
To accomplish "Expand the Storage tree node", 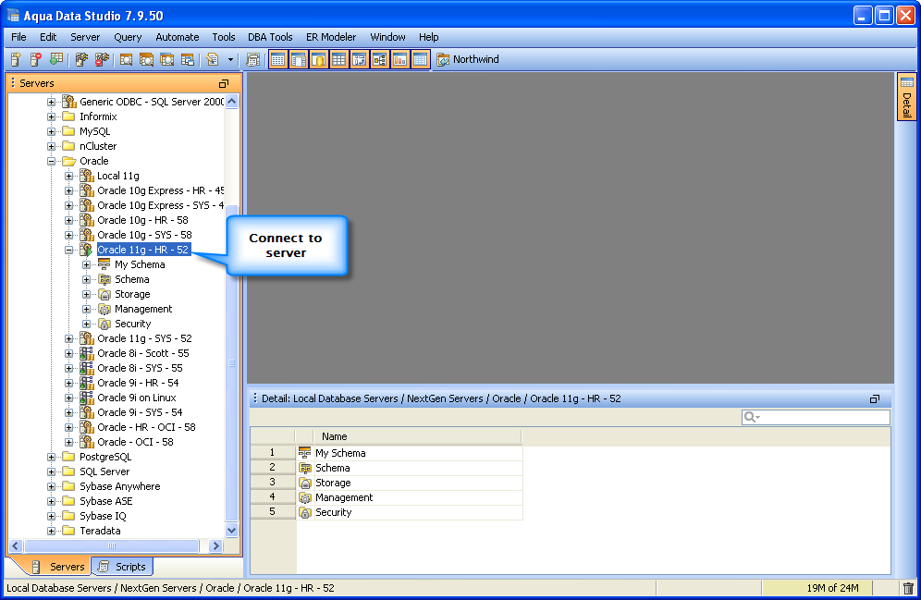I will 86,294.
